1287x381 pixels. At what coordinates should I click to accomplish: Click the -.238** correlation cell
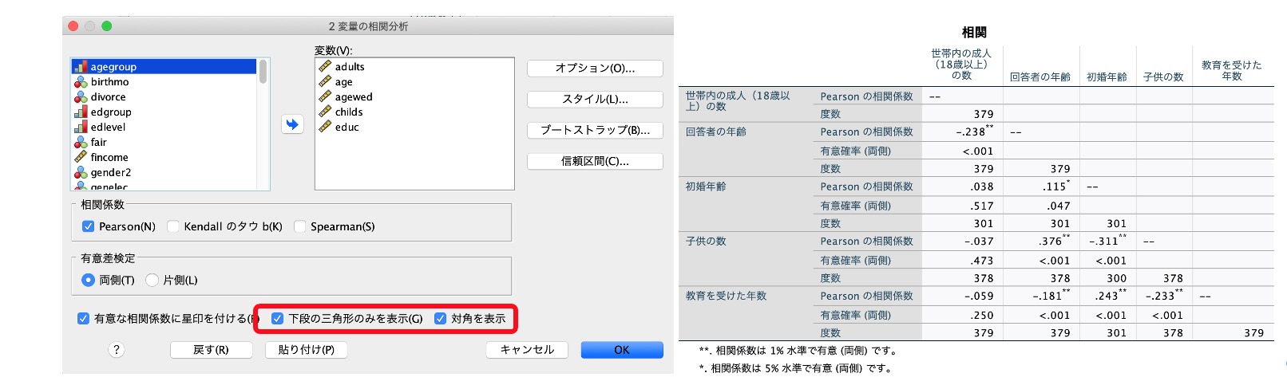click(x=975, y=132)
